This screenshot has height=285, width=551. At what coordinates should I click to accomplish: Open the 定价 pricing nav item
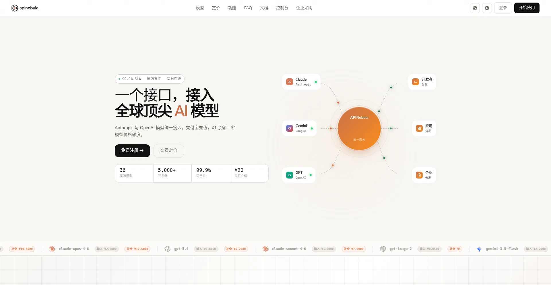(216, 8)
